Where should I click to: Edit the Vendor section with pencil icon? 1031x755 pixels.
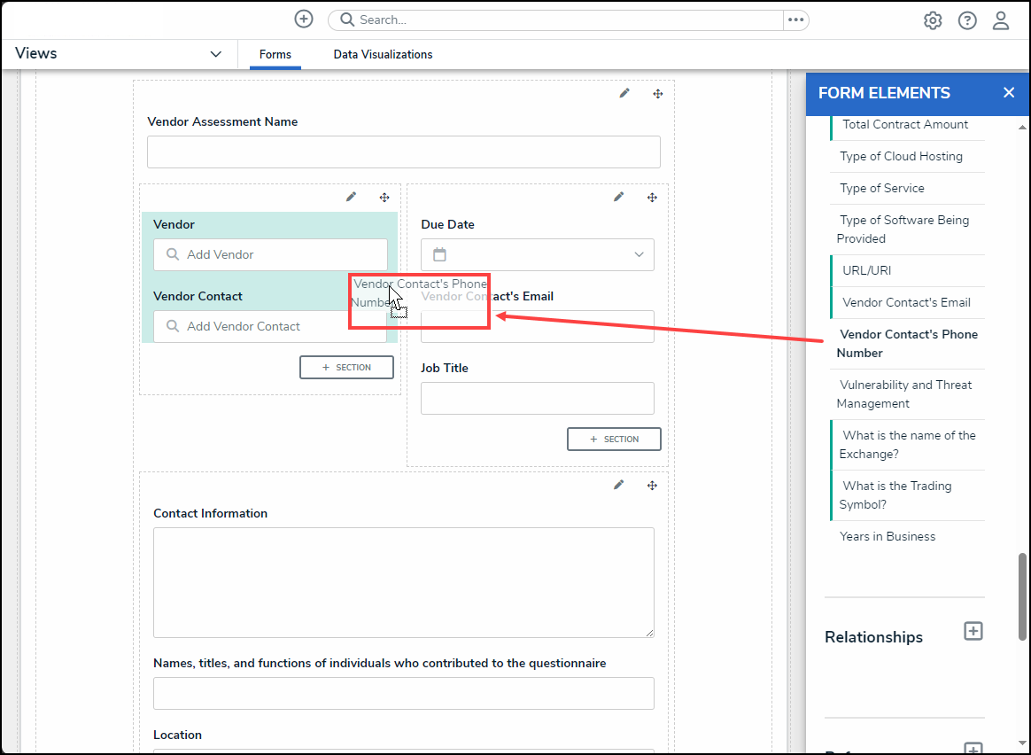pos(352,197)
